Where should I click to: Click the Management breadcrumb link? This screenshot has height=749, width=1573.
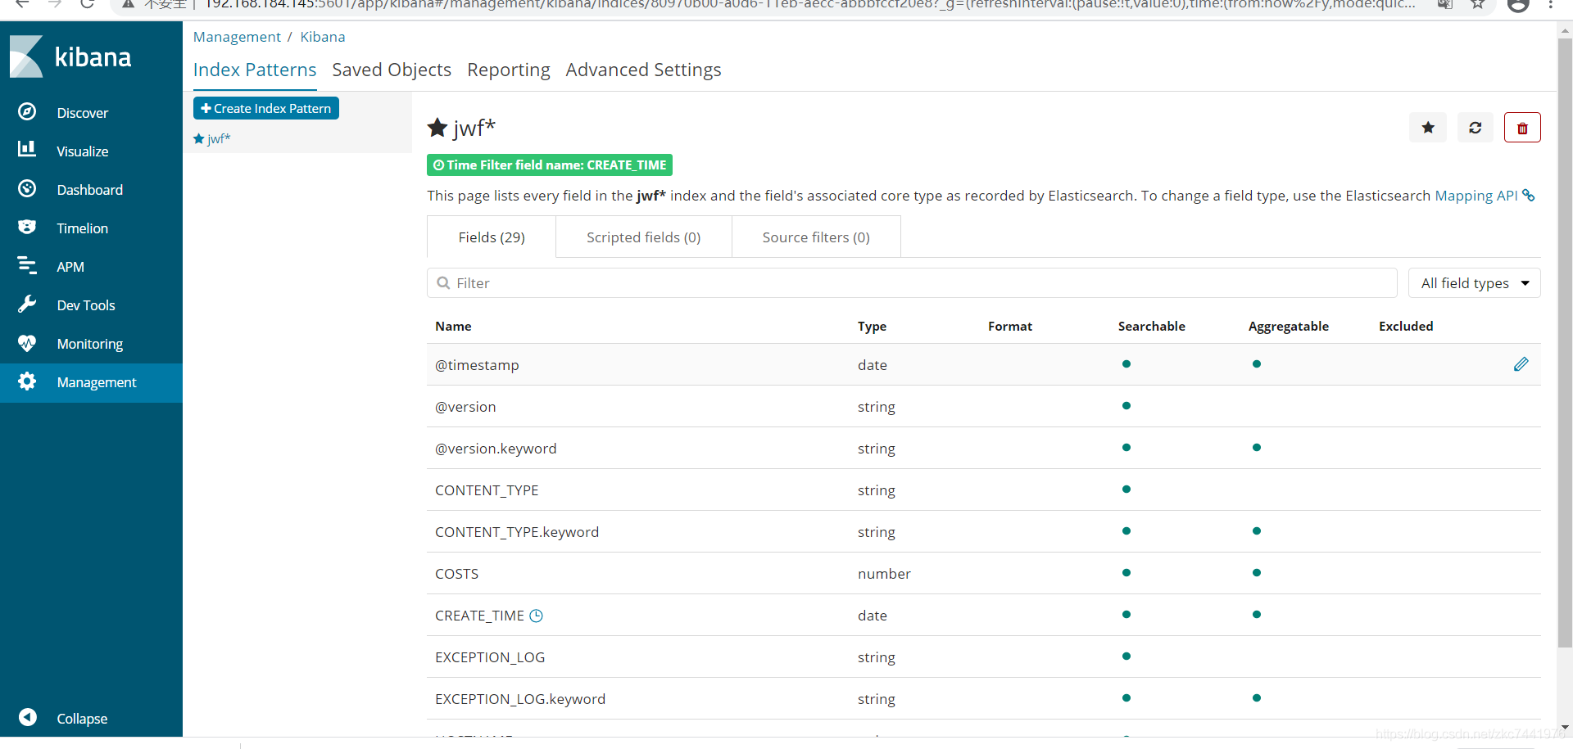tap(237, 37)
